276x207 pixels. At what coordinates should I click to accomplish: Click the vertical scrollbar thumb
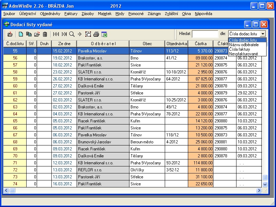265,177
